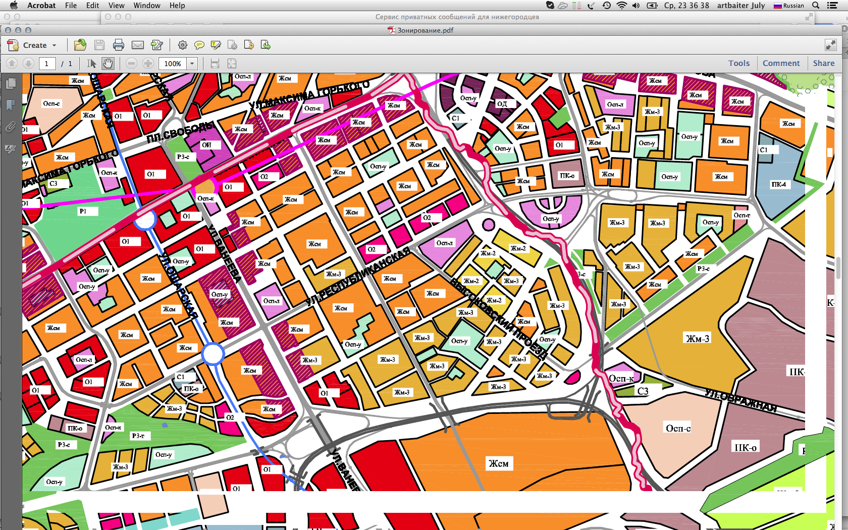
Task: Select the Highlight text tool
Action: pyautogui.click(x=216, y=45)
